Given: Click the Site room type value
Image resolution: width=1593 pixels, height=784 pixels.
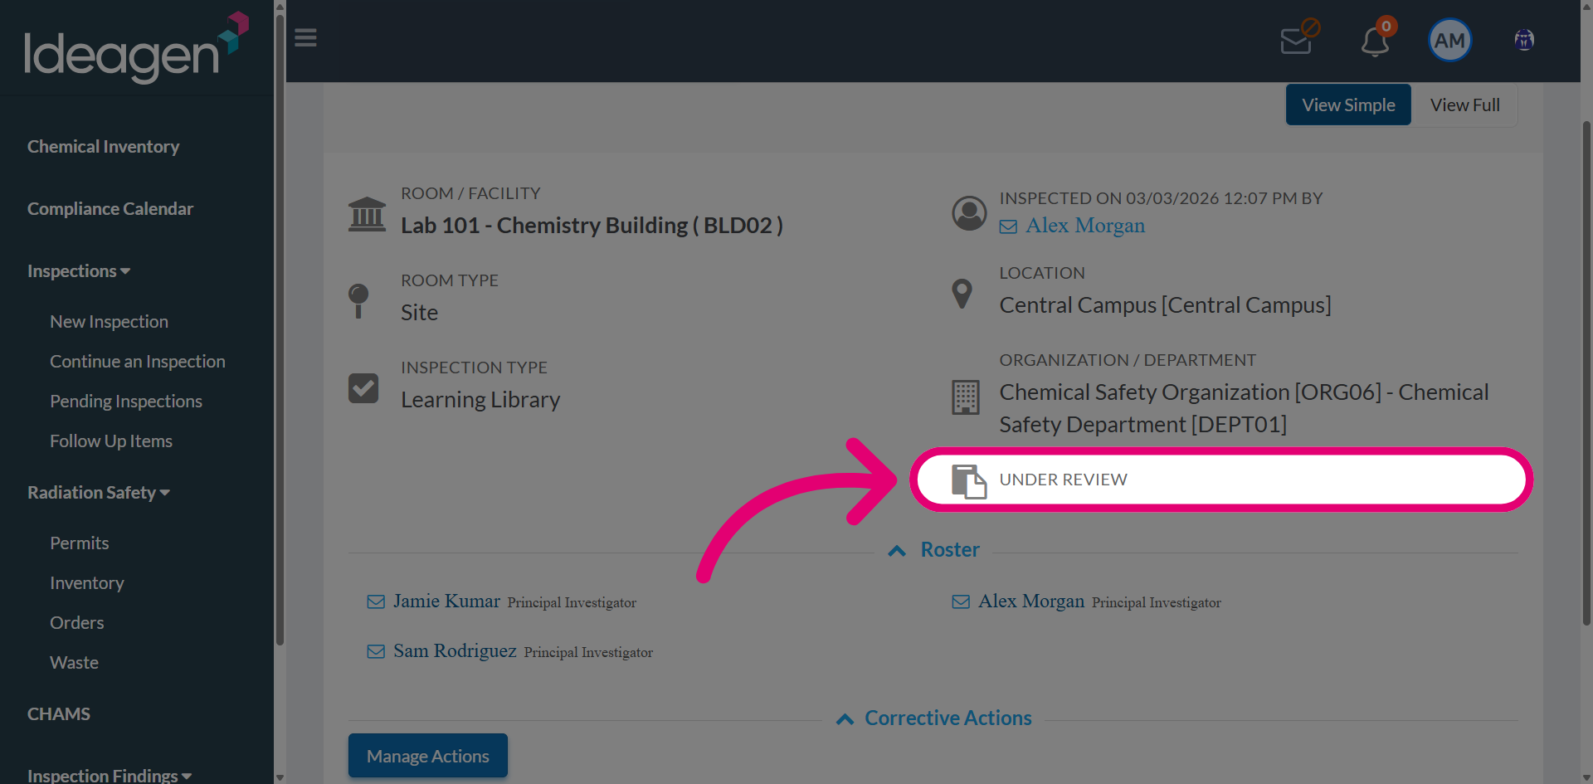Looking at the screenshot, I should [x=420, y=313].
